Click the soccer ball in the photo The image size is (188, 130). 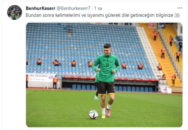(x=93, y=115)
